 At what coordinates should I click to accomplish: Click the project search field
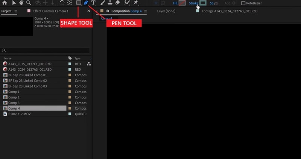coord(45,50)
